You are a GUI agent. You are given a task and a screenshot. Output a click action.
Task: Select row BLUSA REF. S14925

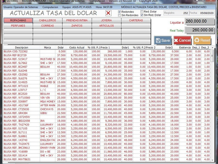tap(107, 82)
